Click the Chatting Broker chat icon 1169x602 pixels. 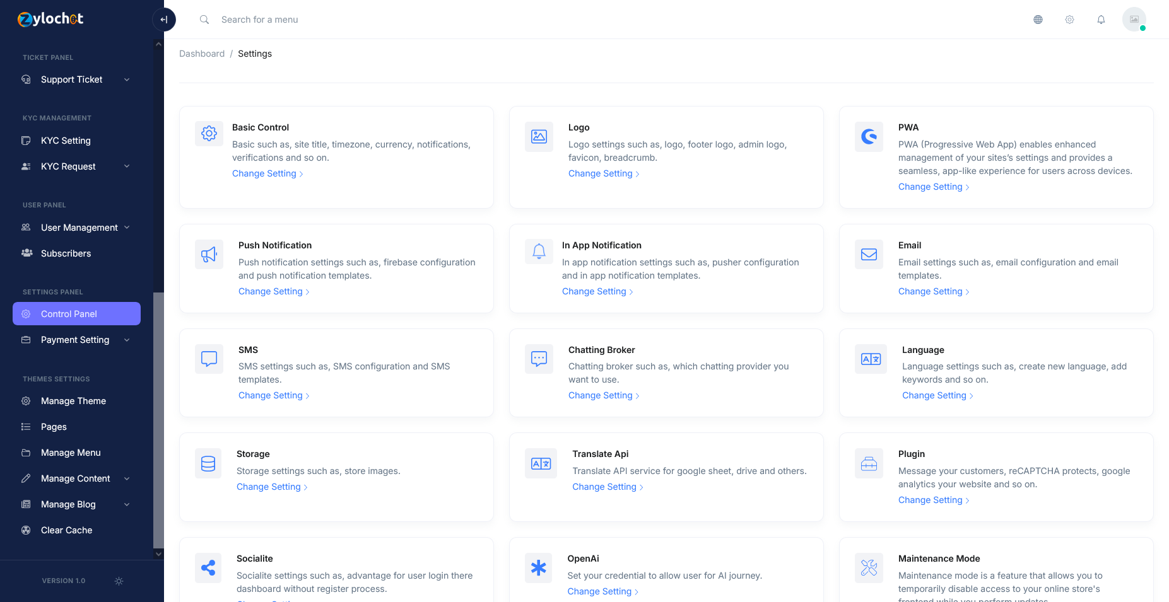point(539,359)
